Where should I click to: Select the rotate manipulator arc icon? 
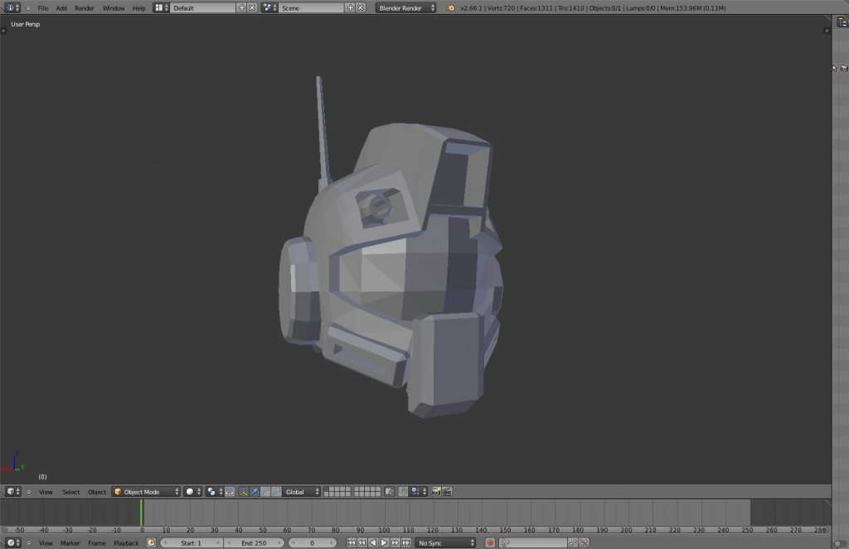264,492
